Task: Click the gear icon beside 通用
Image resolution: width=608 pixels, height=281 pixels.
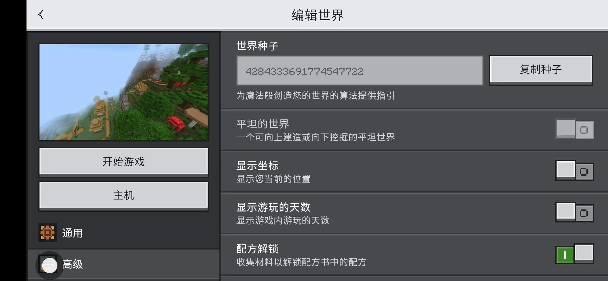Action: coord(48,232)
